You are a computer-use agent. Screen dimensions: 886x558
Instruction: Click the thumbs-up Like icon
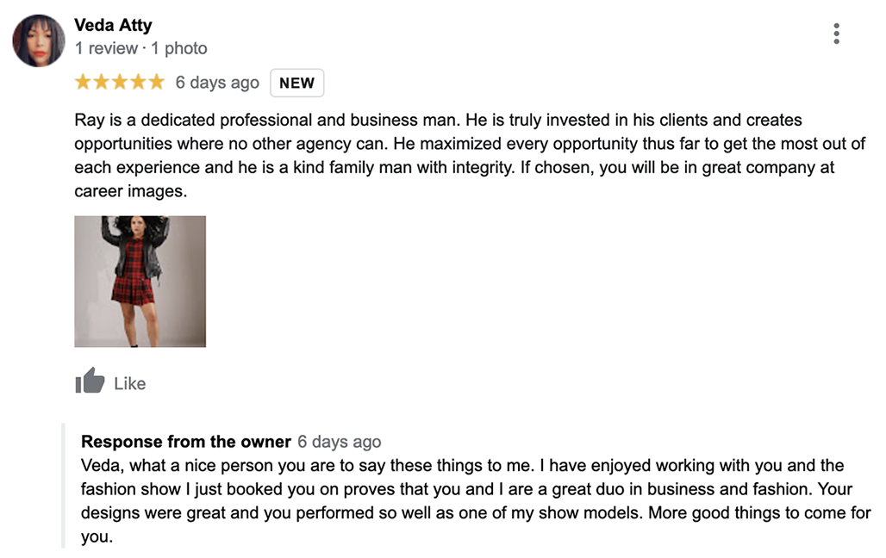coord(90,381)
